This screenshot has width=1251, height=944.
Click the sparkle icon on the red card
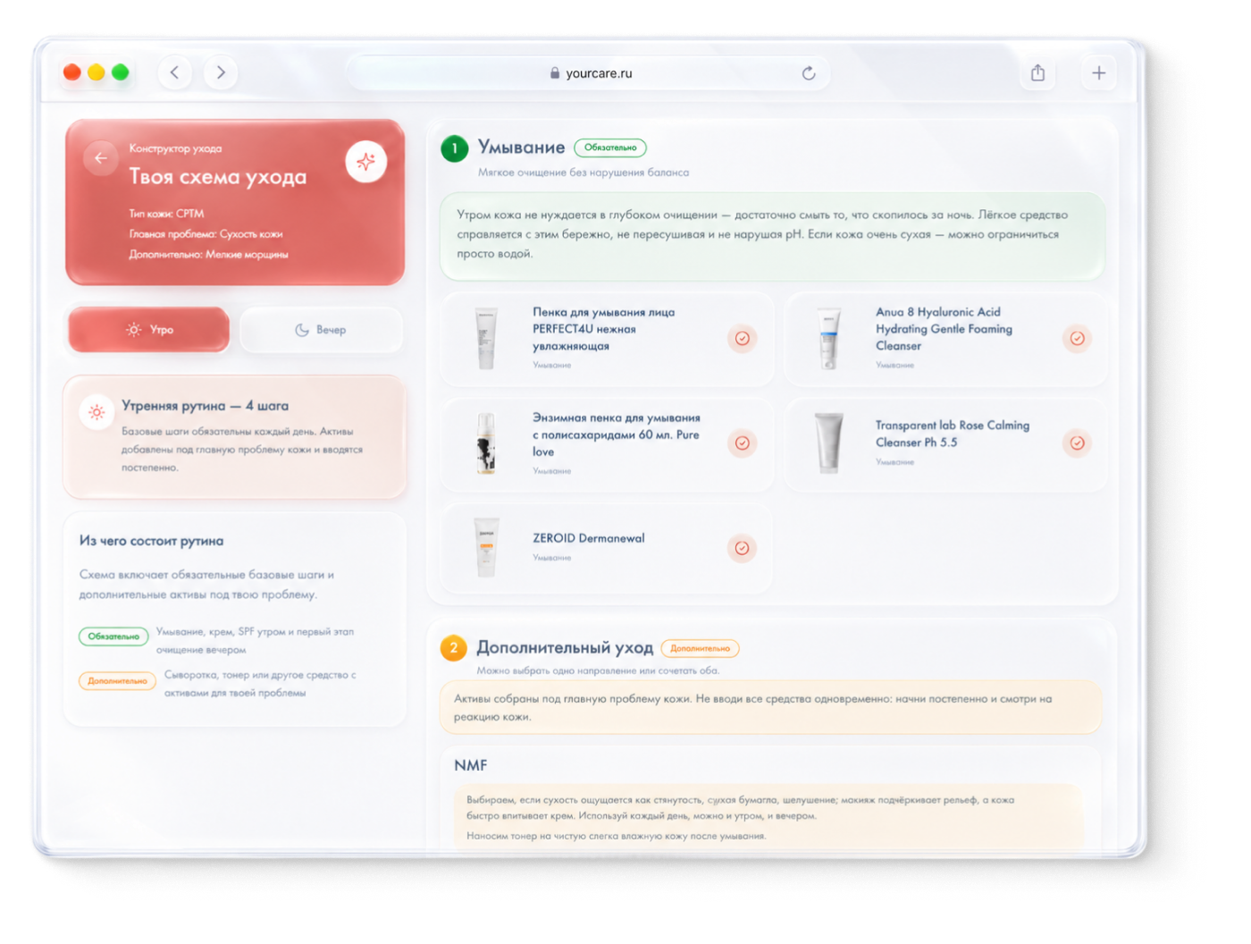click(x=365, y=162)
